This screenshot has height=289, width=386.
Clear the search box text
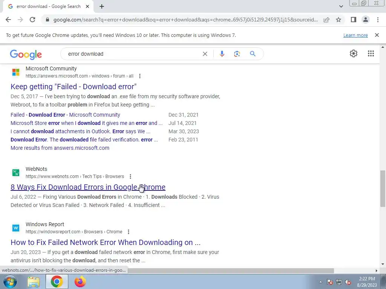click(x=205, y=54)
